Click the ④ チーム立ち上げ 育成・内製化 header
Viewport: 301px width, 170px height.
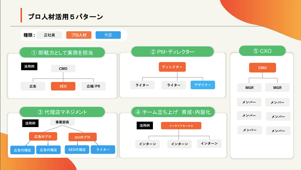pyautogui.click(x=173, y=112)
